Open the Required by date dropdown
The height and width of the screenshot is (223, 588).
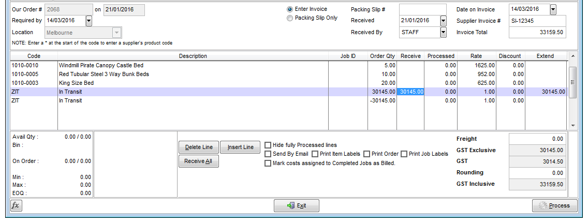click(x=89, y=21)
